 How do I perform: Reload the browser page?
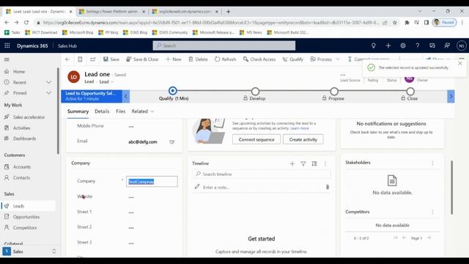pos(26,23)
